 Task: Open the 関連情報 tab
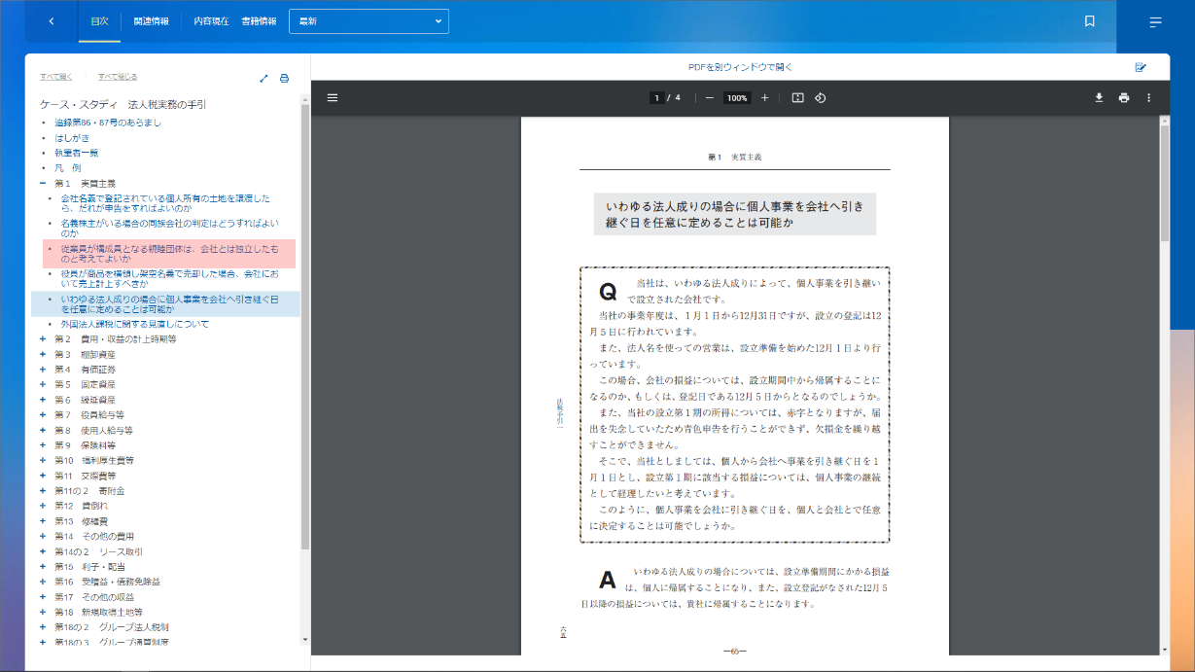pos(151,21)
